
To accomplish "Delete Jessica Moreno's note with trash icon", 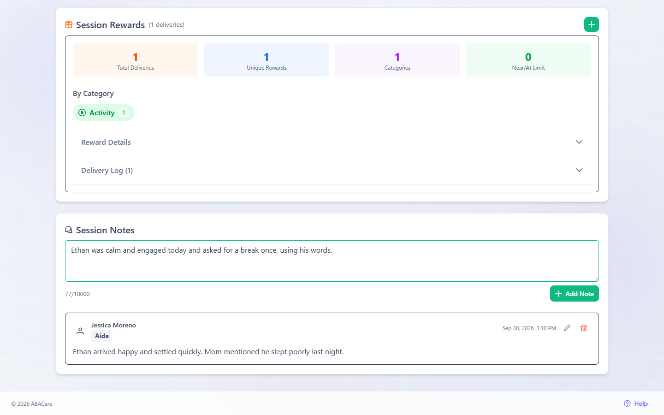I will coord(584,328).
